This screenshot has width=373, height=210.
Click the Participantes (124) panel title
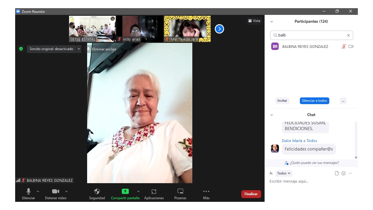pos(311,22)
